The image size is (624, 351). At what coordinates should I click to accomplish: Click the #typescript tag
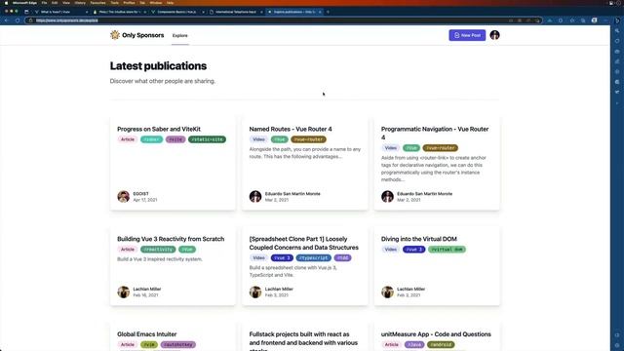(314, 257)
